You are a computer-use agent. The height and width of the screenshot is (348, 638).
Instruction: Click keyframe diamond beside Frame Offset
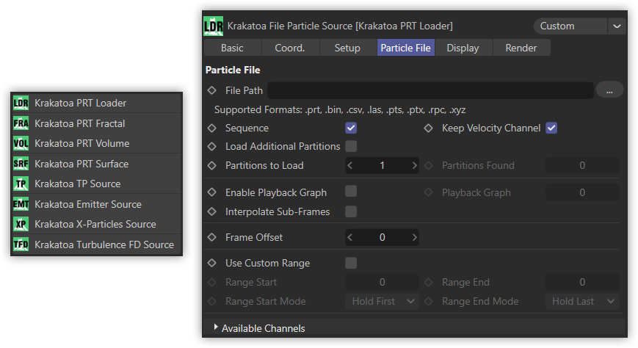pyautogui.click(x=212, y=237)
